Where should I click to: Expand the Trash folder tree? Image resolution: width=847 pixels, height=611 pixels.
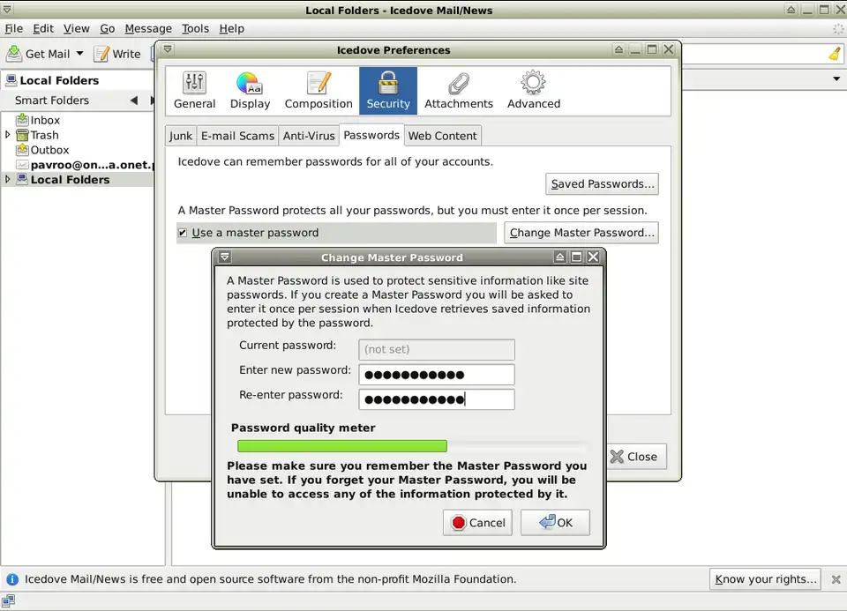point(8,135)
